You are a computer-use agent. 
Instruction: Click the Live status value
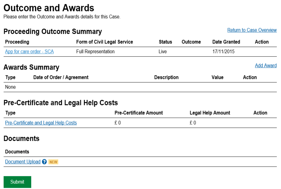[x=163, y=52]
